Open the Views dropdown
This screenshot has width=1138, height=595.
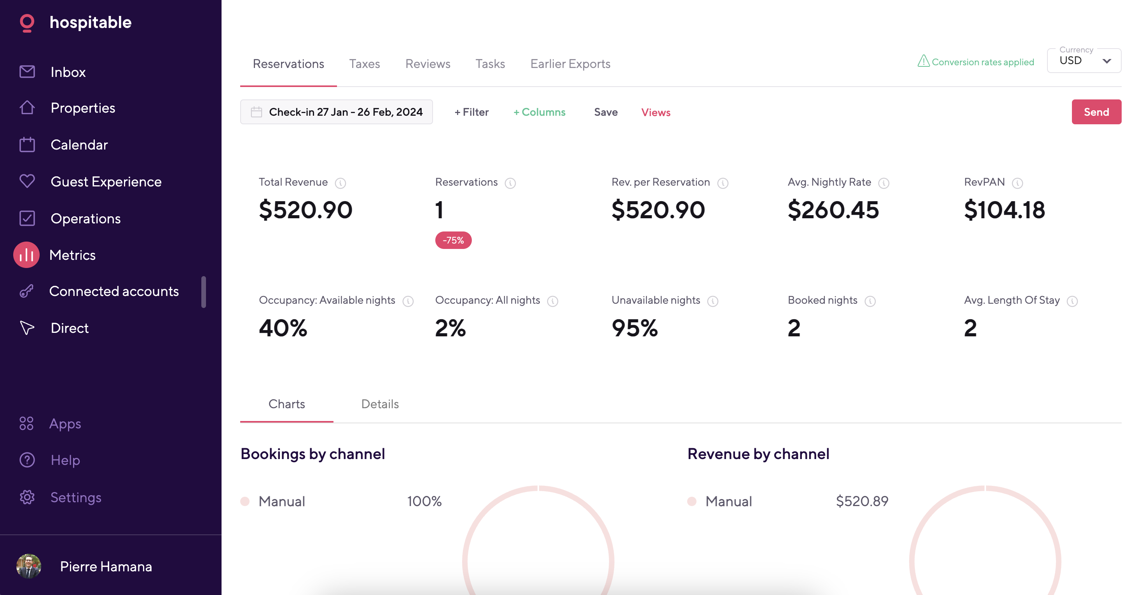pos(656,112)
